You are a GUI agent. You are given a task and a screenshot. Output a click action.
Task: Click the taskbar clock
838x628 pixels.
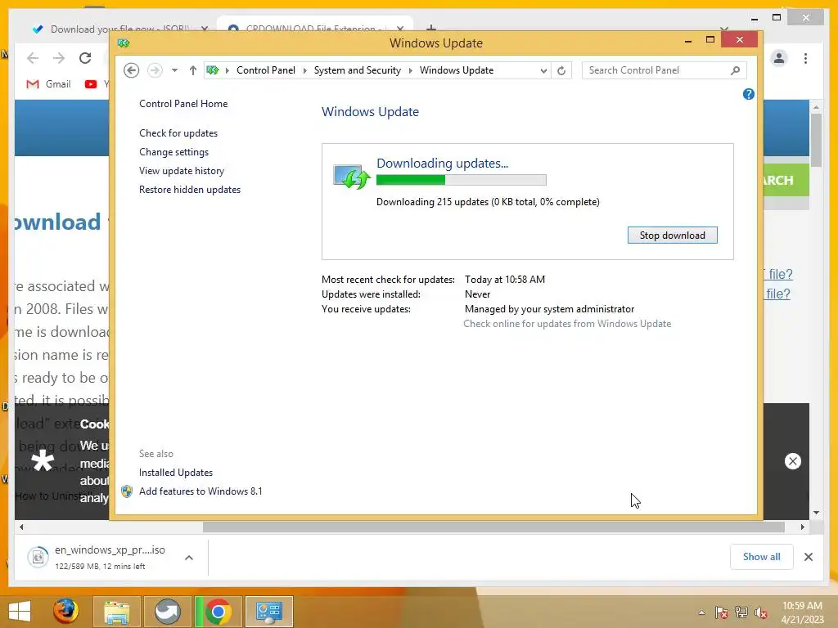tap(802, 612)
